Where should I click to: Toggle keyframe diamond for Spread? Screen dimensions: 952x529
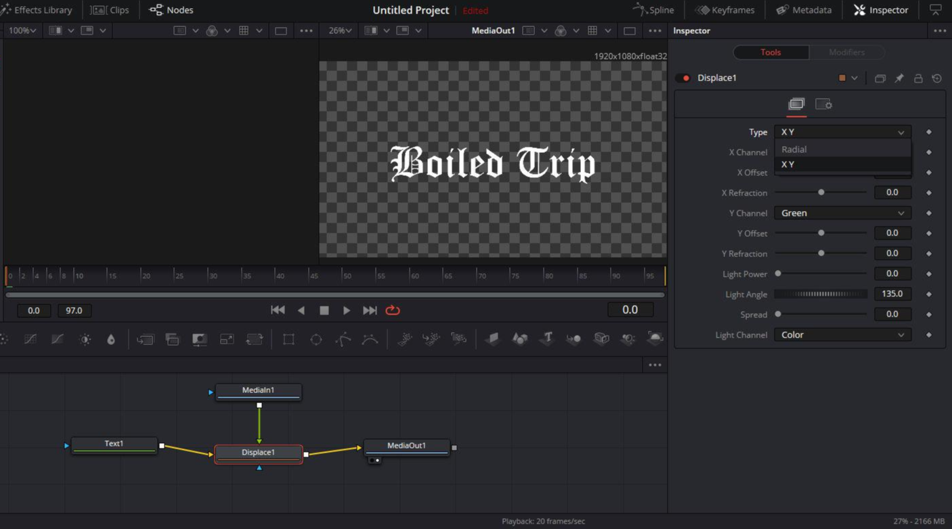[929, 315]
